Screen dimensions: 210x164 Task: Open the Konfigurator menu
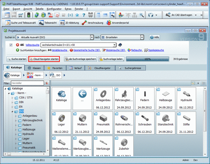[54, 9]
